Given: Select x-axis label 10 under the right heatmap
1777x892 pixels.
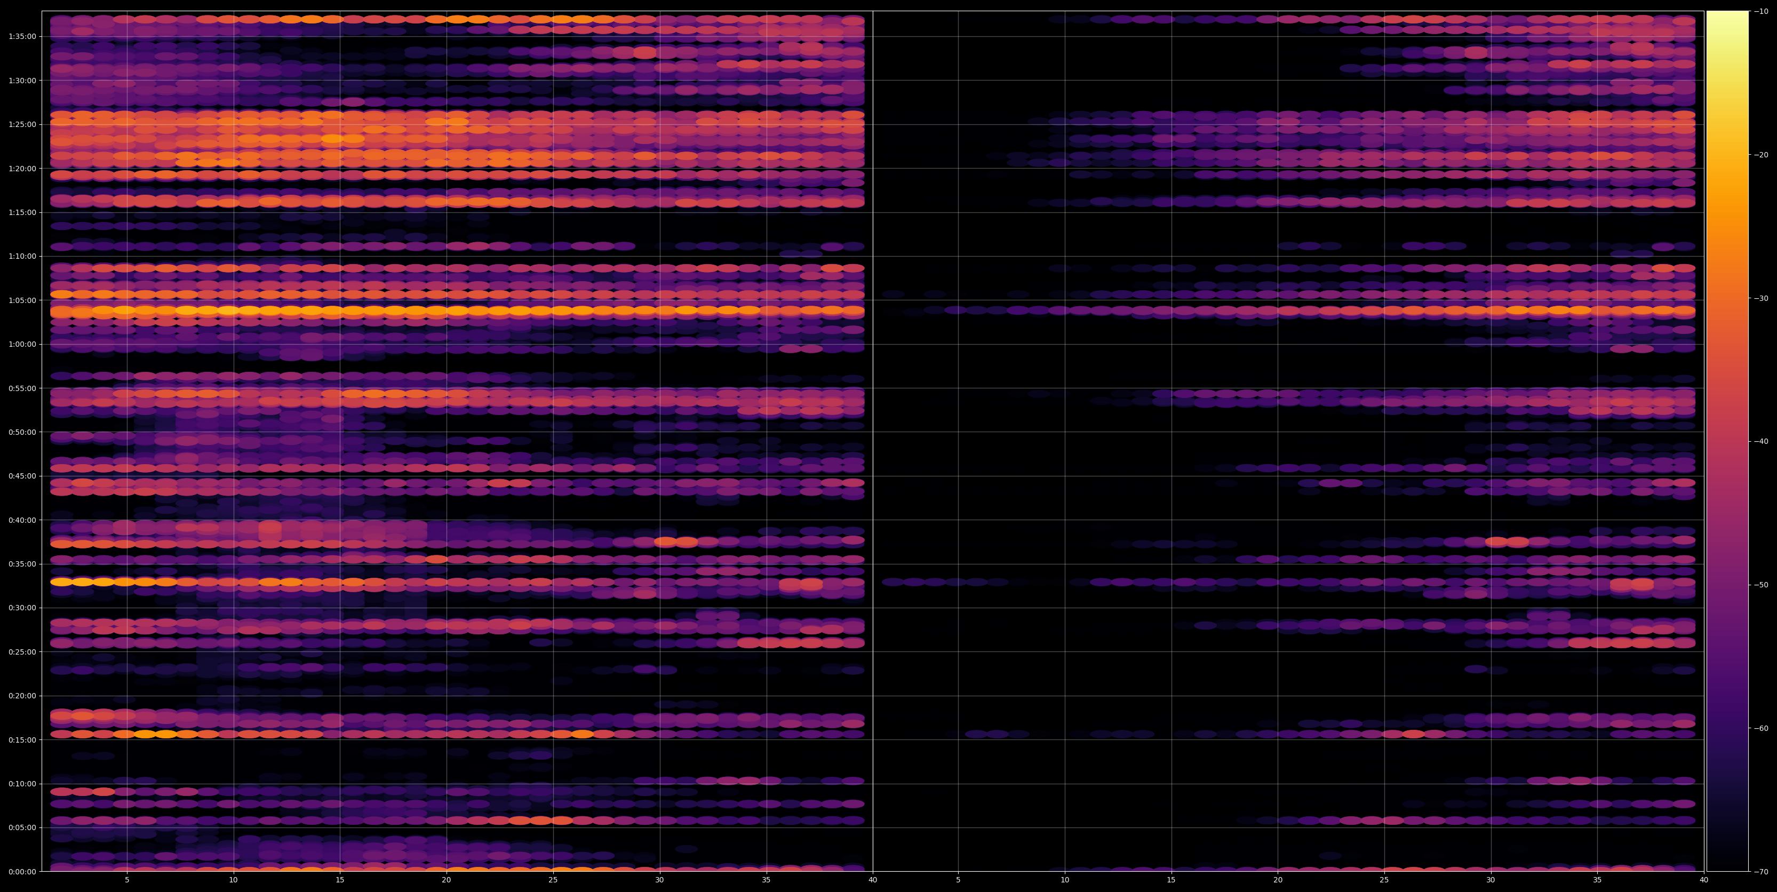Looking at the screenshot, I should (x=1064, y=880).
